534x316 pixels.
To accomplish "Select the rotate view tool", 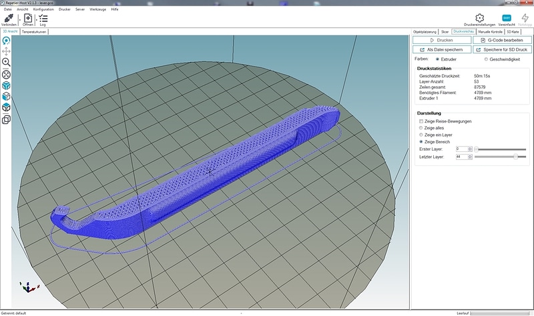I will click(x=6, y=41).
